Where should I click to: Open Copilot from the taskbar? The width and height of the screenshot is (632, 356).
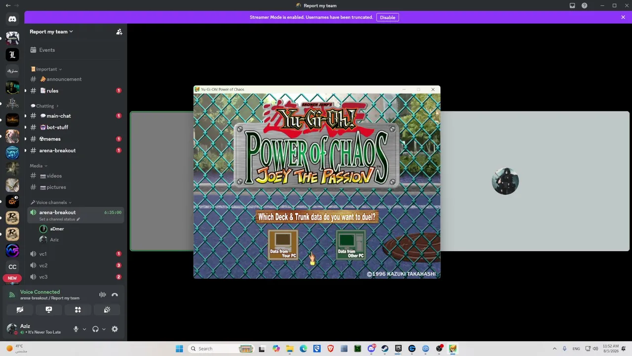[x=276, y=349]
